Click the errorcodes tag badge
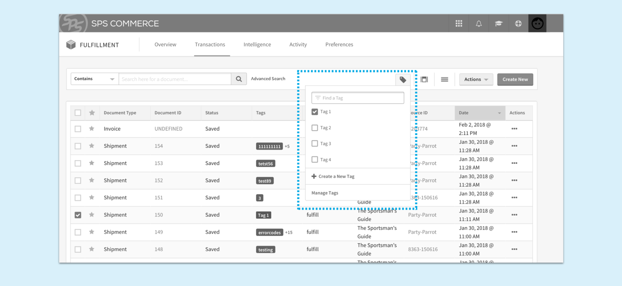 [270, 232]
